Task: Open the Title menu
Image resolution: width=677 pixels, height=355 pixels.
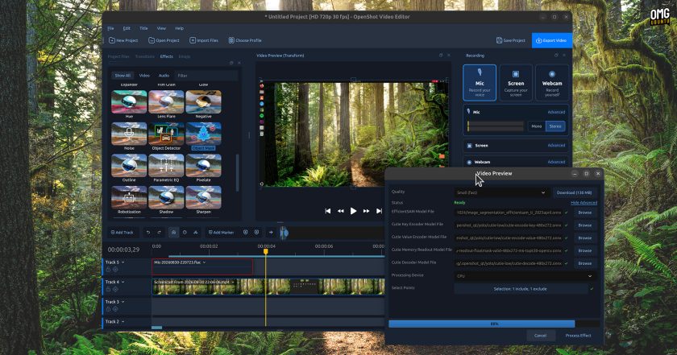Action: pyautogui.click(x=143, y=28)
